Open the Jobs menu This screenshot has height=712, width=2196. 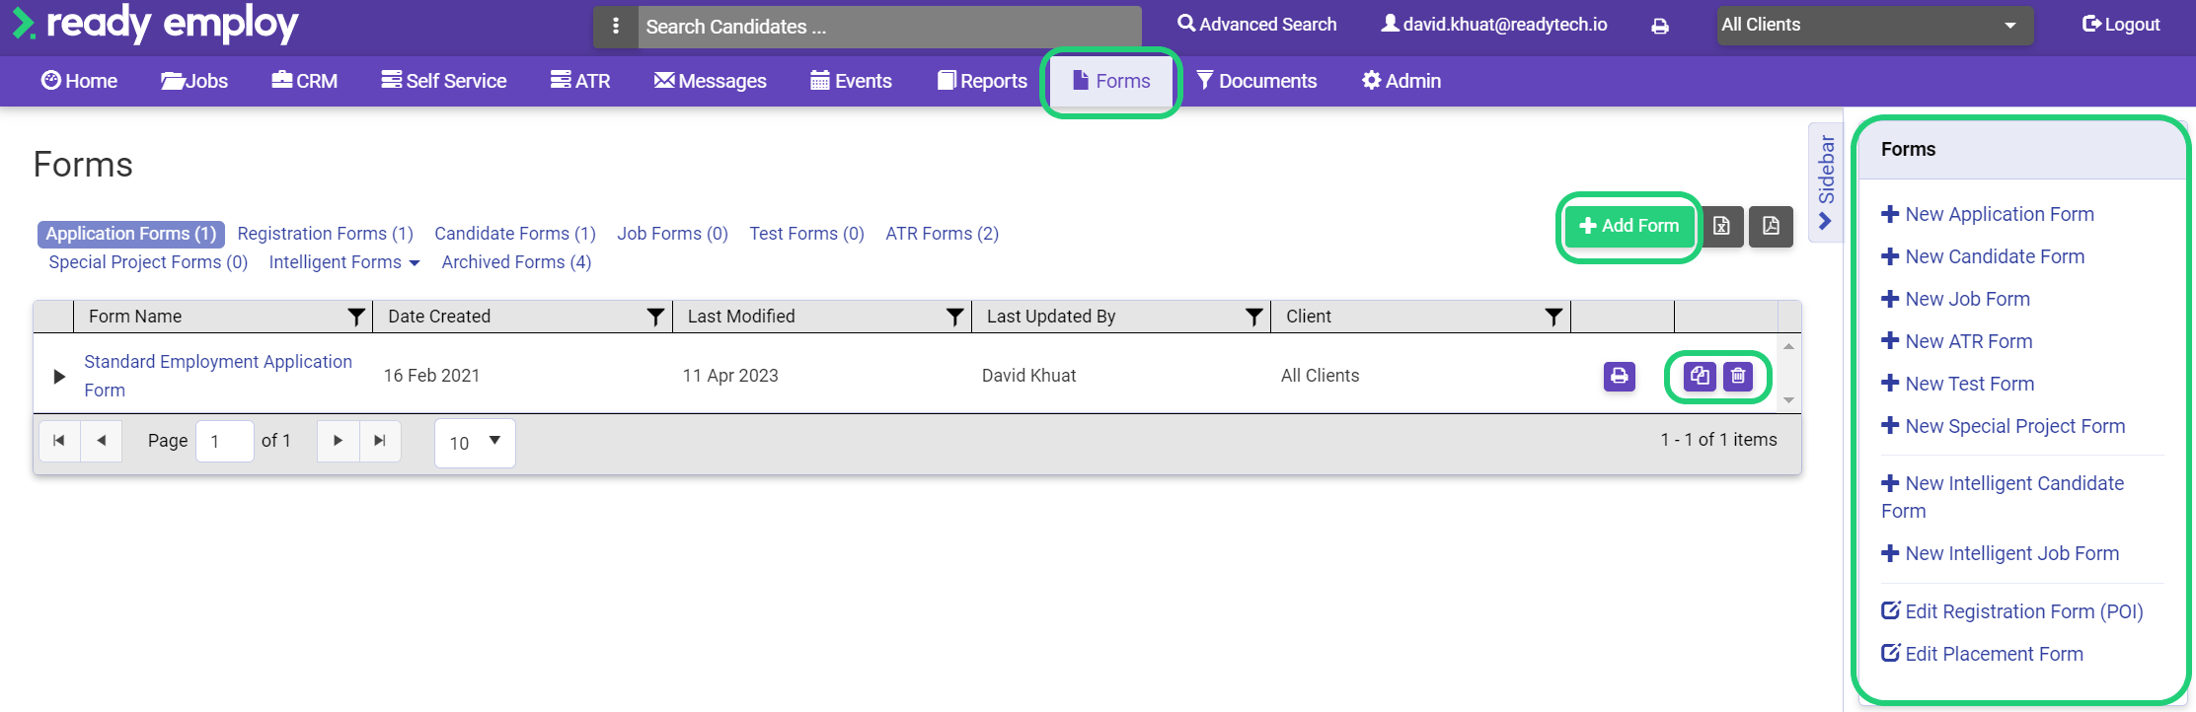tap(194, 81)
